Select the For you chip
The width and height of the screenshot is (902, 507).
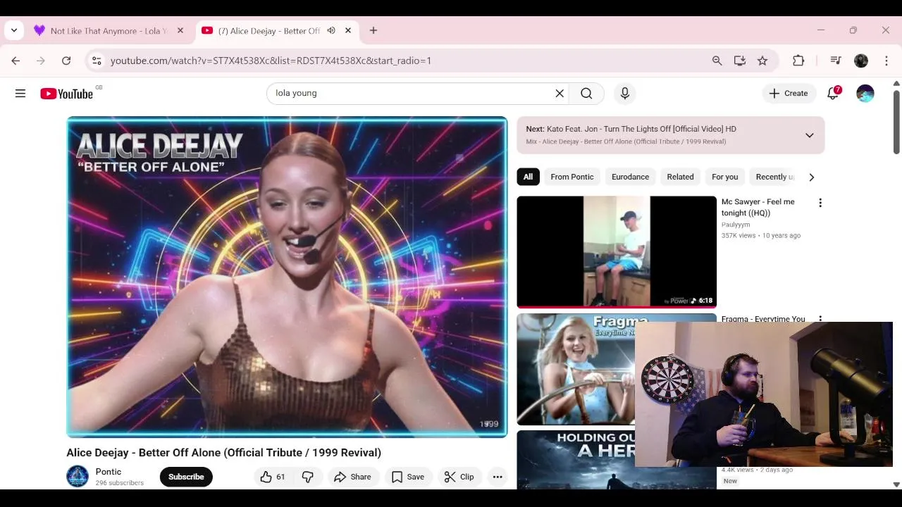pyautogui.click(x=724, y=177)
